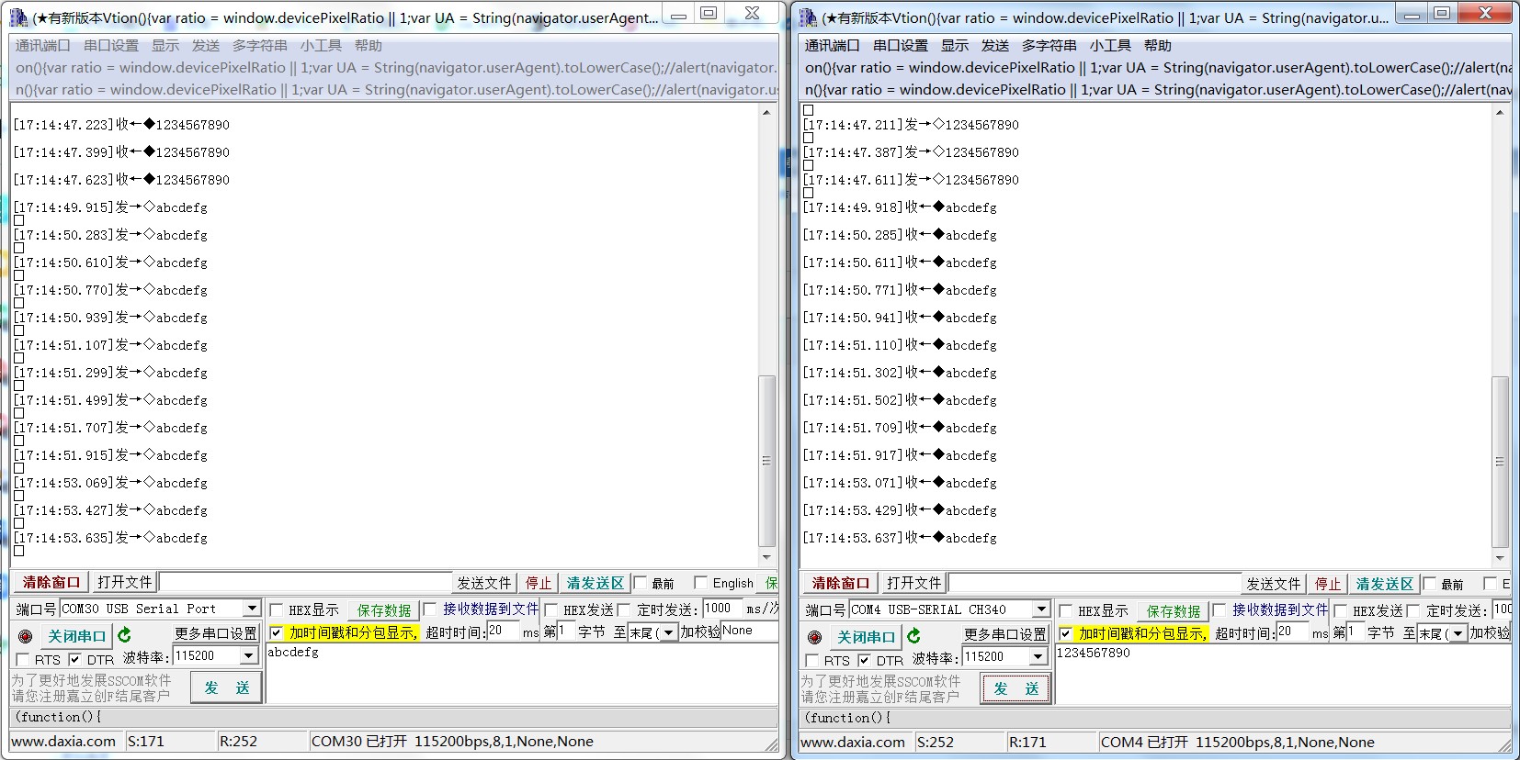1520x760 pixels.
Task: Open 小工具 menu in left window
Action: pyautogui.click(x=321, y=45)
